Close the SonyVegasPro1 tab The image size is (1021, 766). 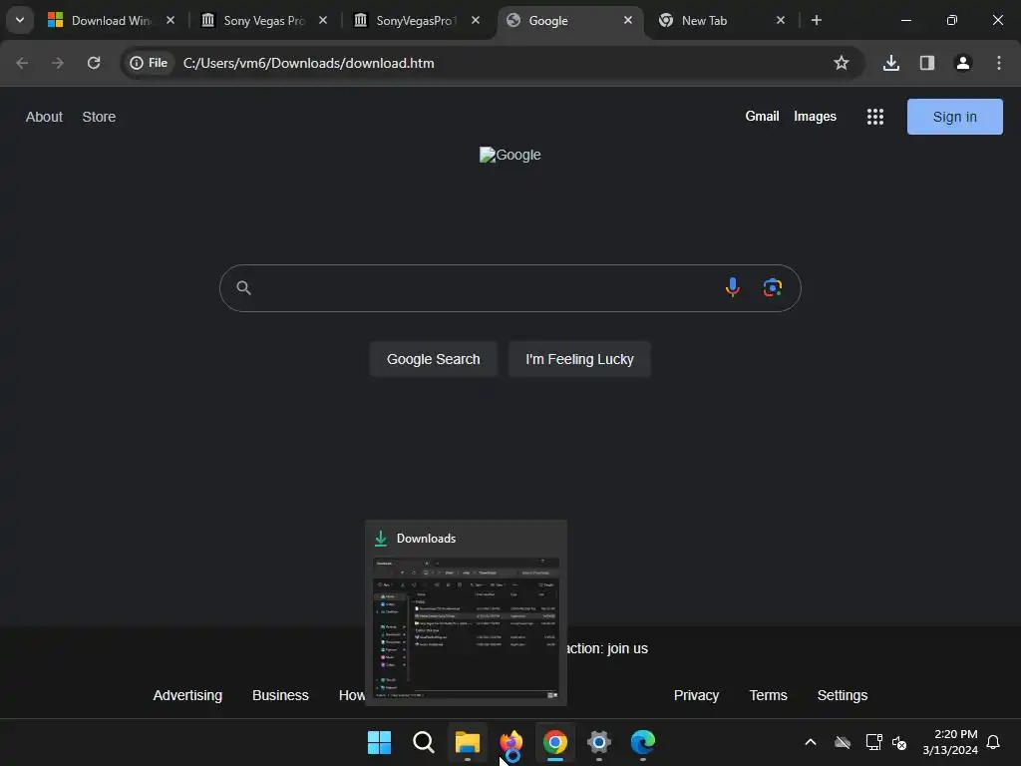coord(476,20)
